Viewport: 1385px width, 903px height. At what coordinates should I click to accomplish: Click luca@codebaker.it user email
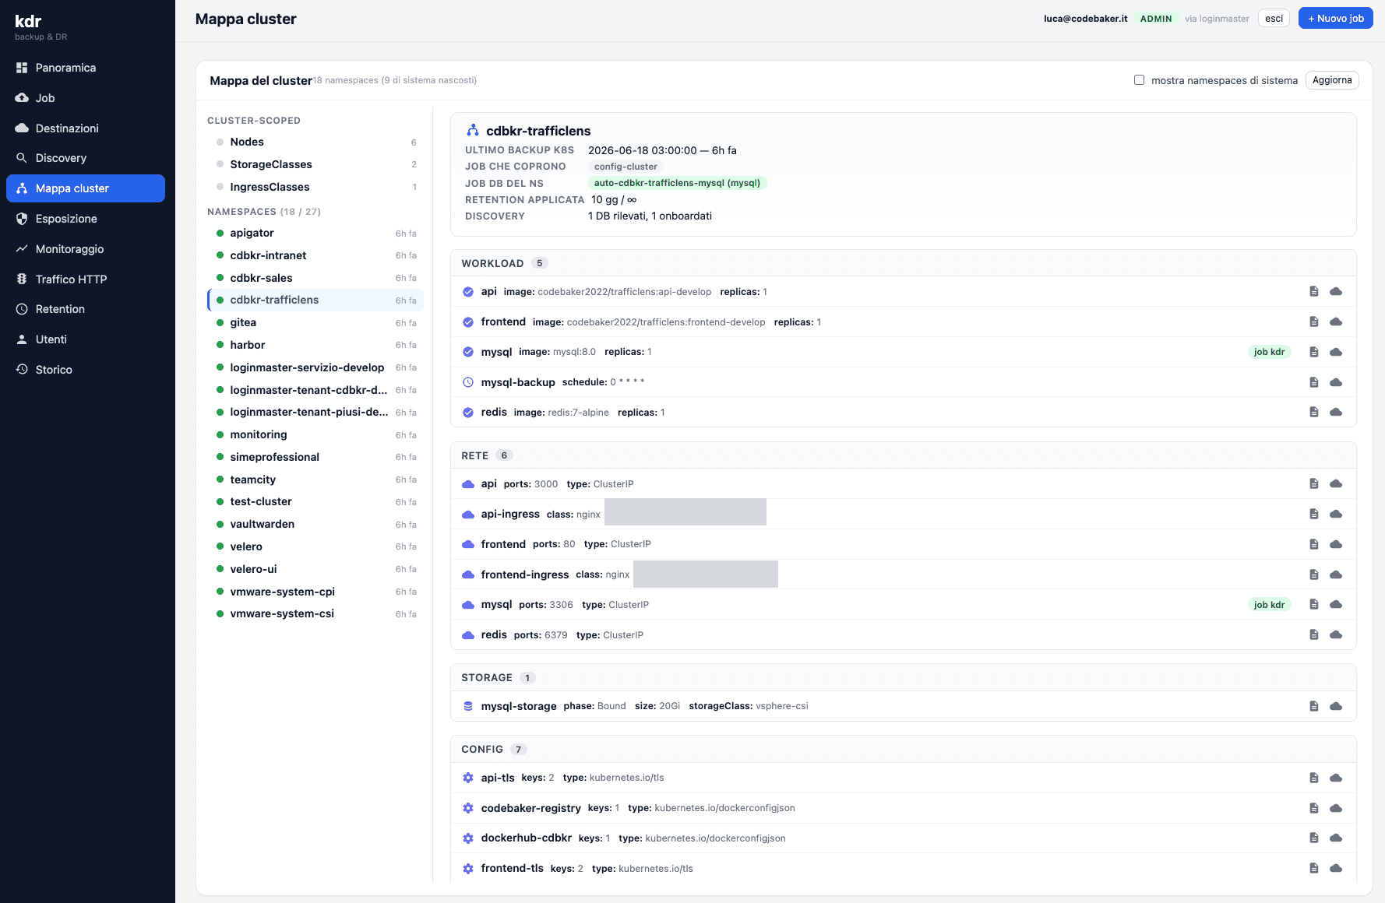point(1085,19)
